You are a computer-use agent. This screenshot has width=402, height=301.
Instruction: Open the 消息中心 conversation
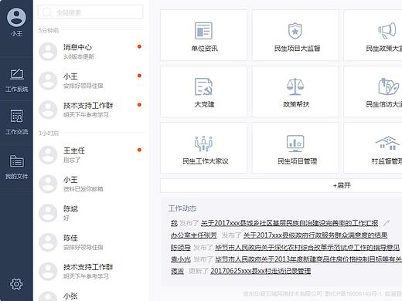pos(90,52)
